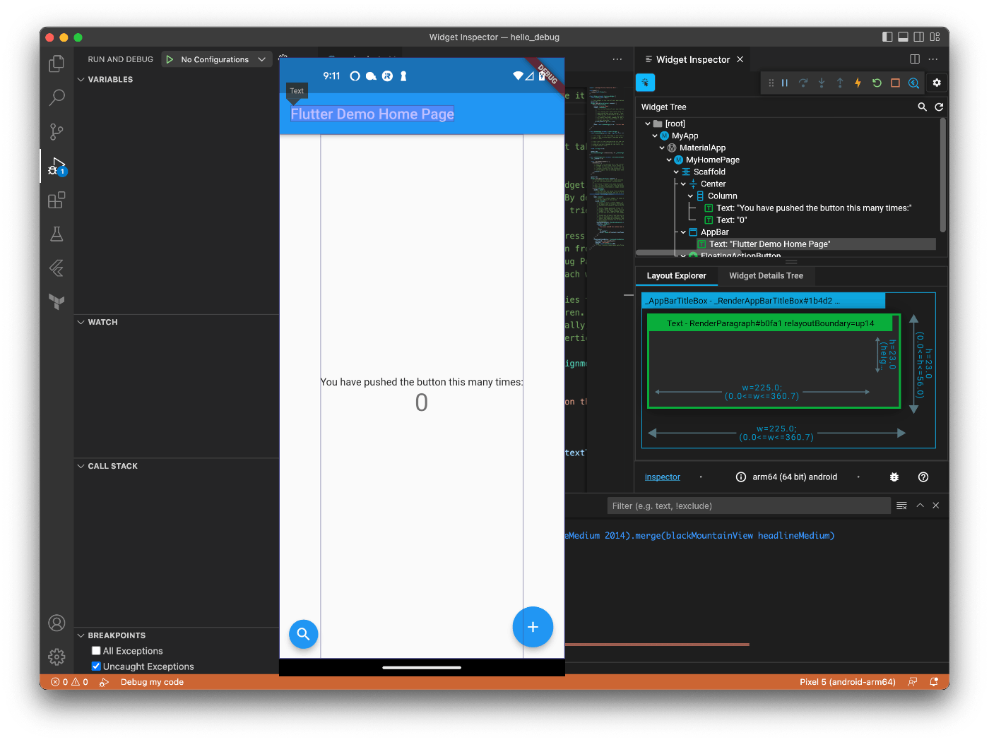Open the Extensions view in activity bar
The image size is (989, 742).
pyautogui.click(x=57, y=200)
